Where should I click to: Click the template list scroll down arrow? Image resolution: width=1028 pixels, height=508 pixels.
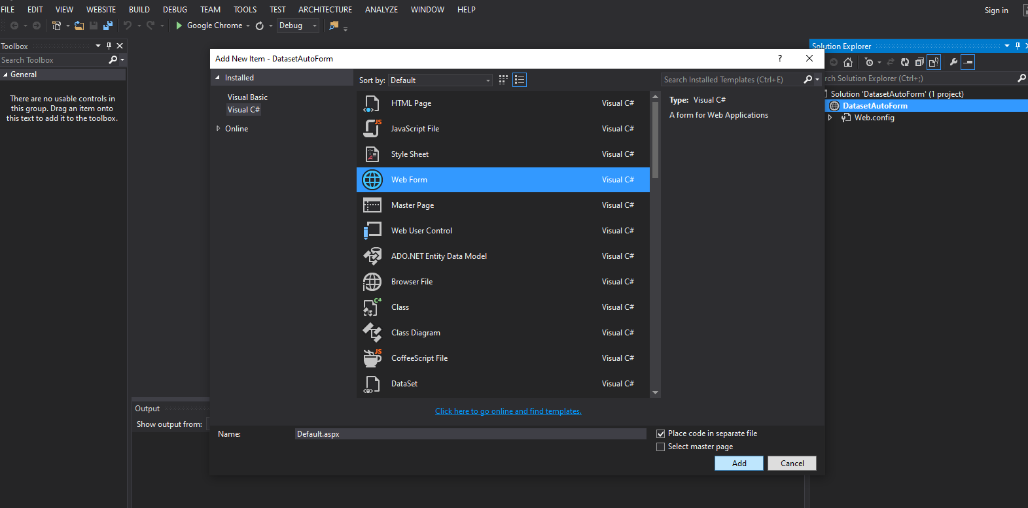coord(655,393)
